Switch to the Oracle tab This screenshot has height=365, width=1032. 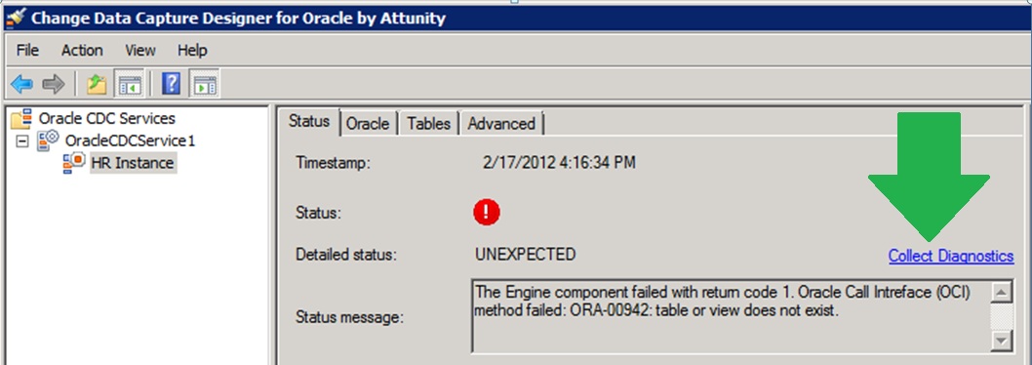(368, 123)
